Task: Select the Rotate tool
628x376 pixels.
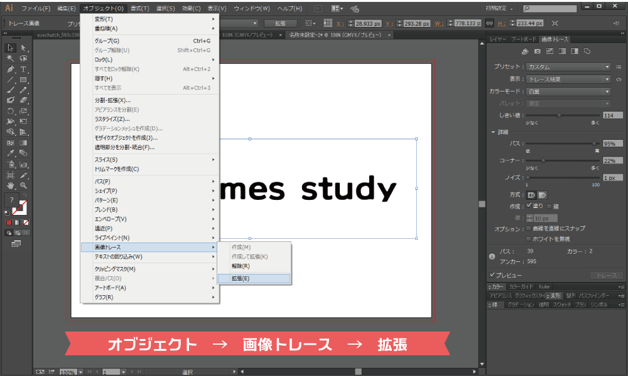Action: pos(11,111)
